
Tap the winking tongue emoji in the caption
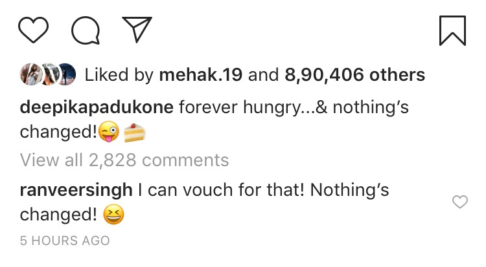tap(109, 133)
